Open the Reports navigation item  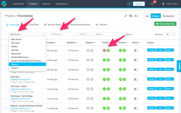point(46,4)
